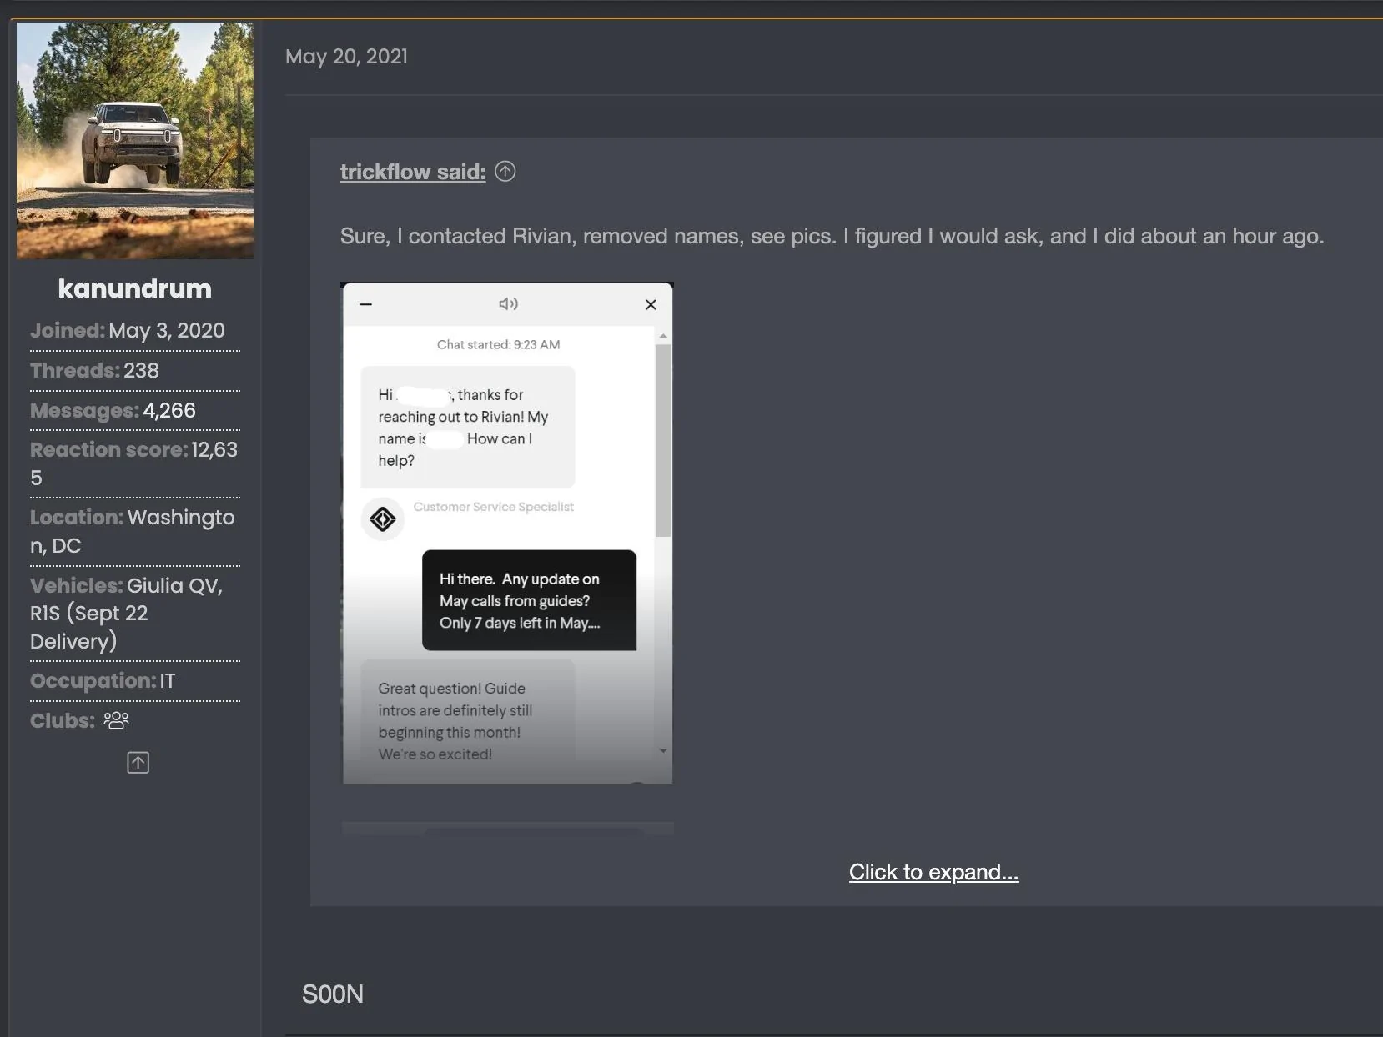This screenshot has width=1383, height=1037.
Task: Open the kanundrum username profile link
Action: coord(135,288)
